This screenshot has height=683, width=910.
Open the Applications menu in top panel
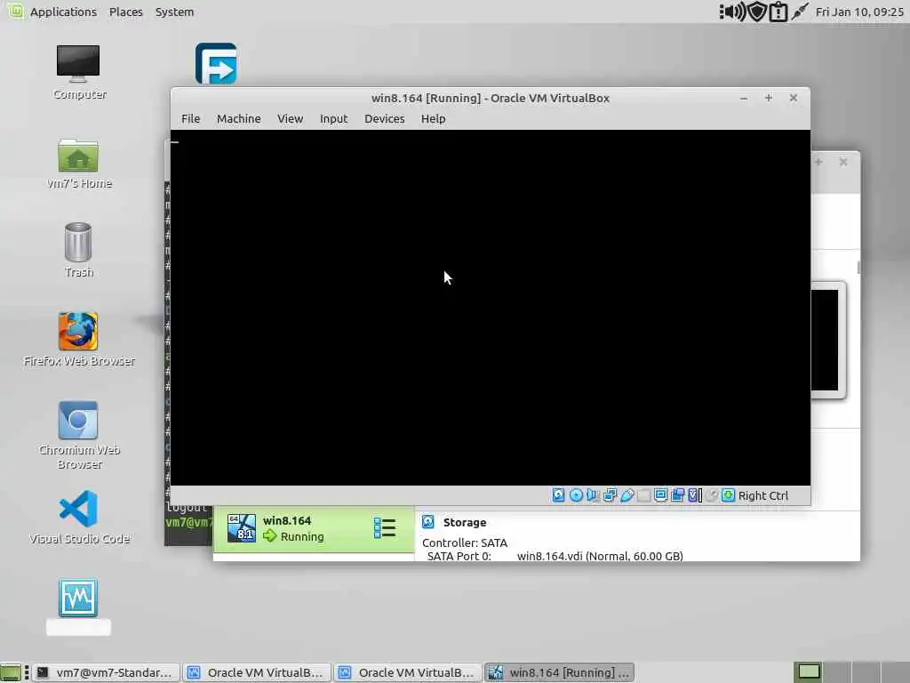click(x=63, y=12)
